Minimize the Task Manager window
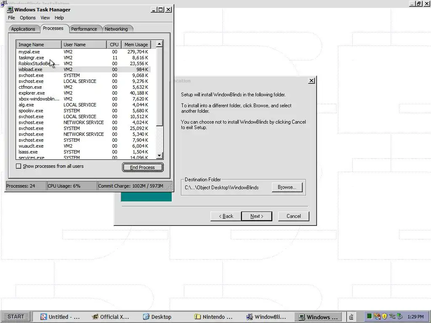 (154, 10)
